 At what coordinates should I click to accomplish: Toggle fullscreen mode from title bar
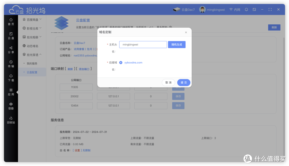pos(270,9)
